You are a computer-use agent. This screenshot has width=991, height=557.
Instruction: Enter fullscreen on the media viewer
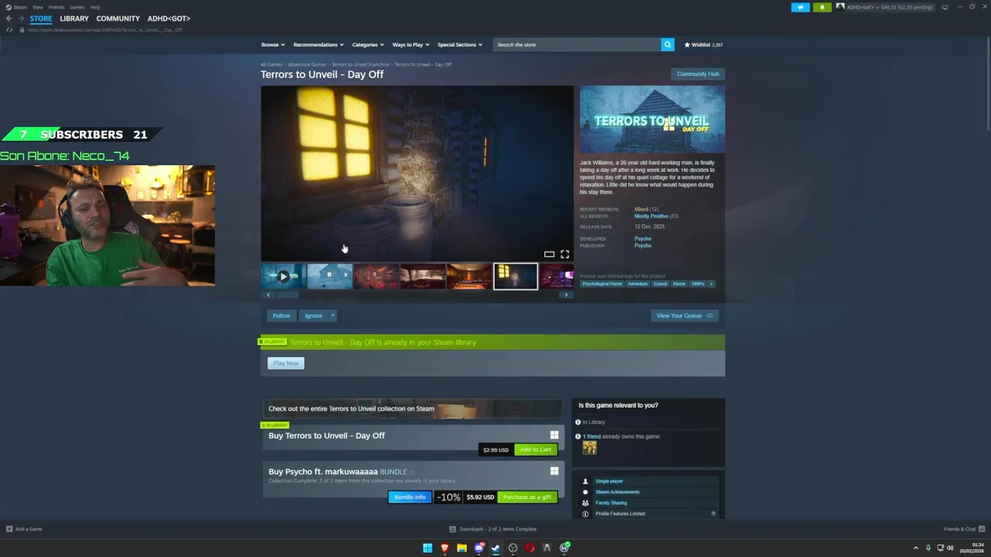coord(565,254)
